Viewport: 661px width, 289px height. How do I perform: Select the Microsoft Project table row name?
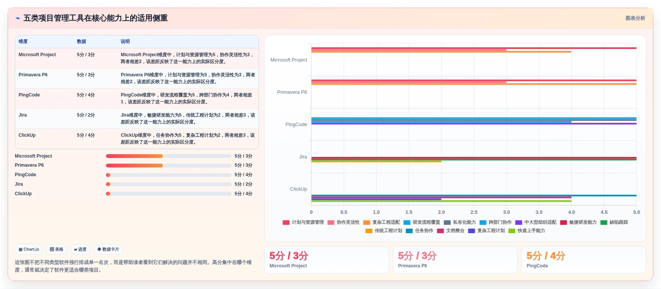tap(37, 55)
